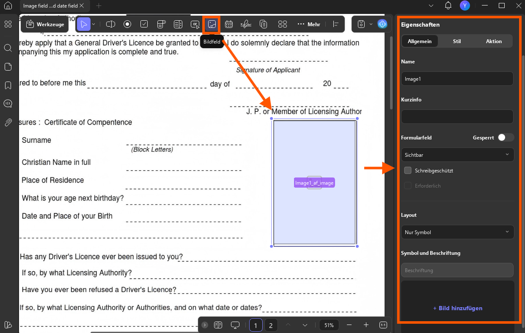Open the Sichtbar visibility dropdown
Viewport: 525px width, 333px height.
457,155
